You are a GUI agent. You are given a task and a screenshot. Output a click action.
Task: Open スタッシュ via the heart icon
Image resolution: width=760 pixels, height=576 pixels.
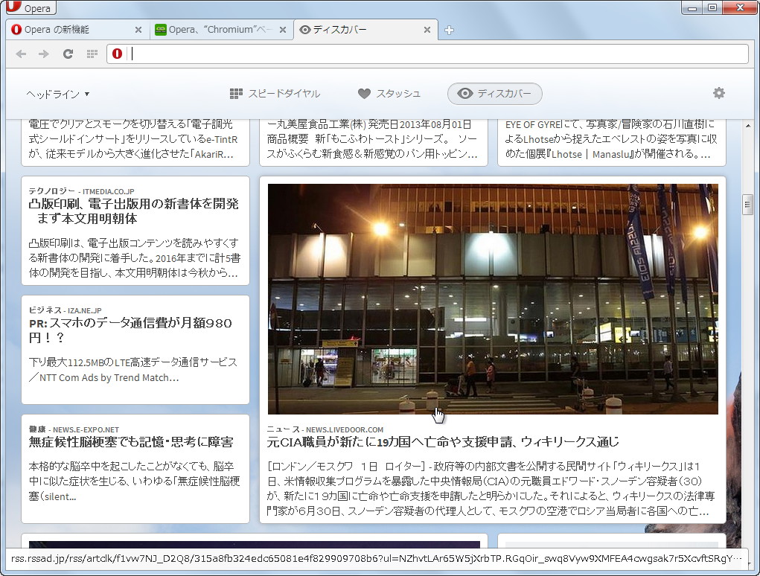(x=364, y=93)
